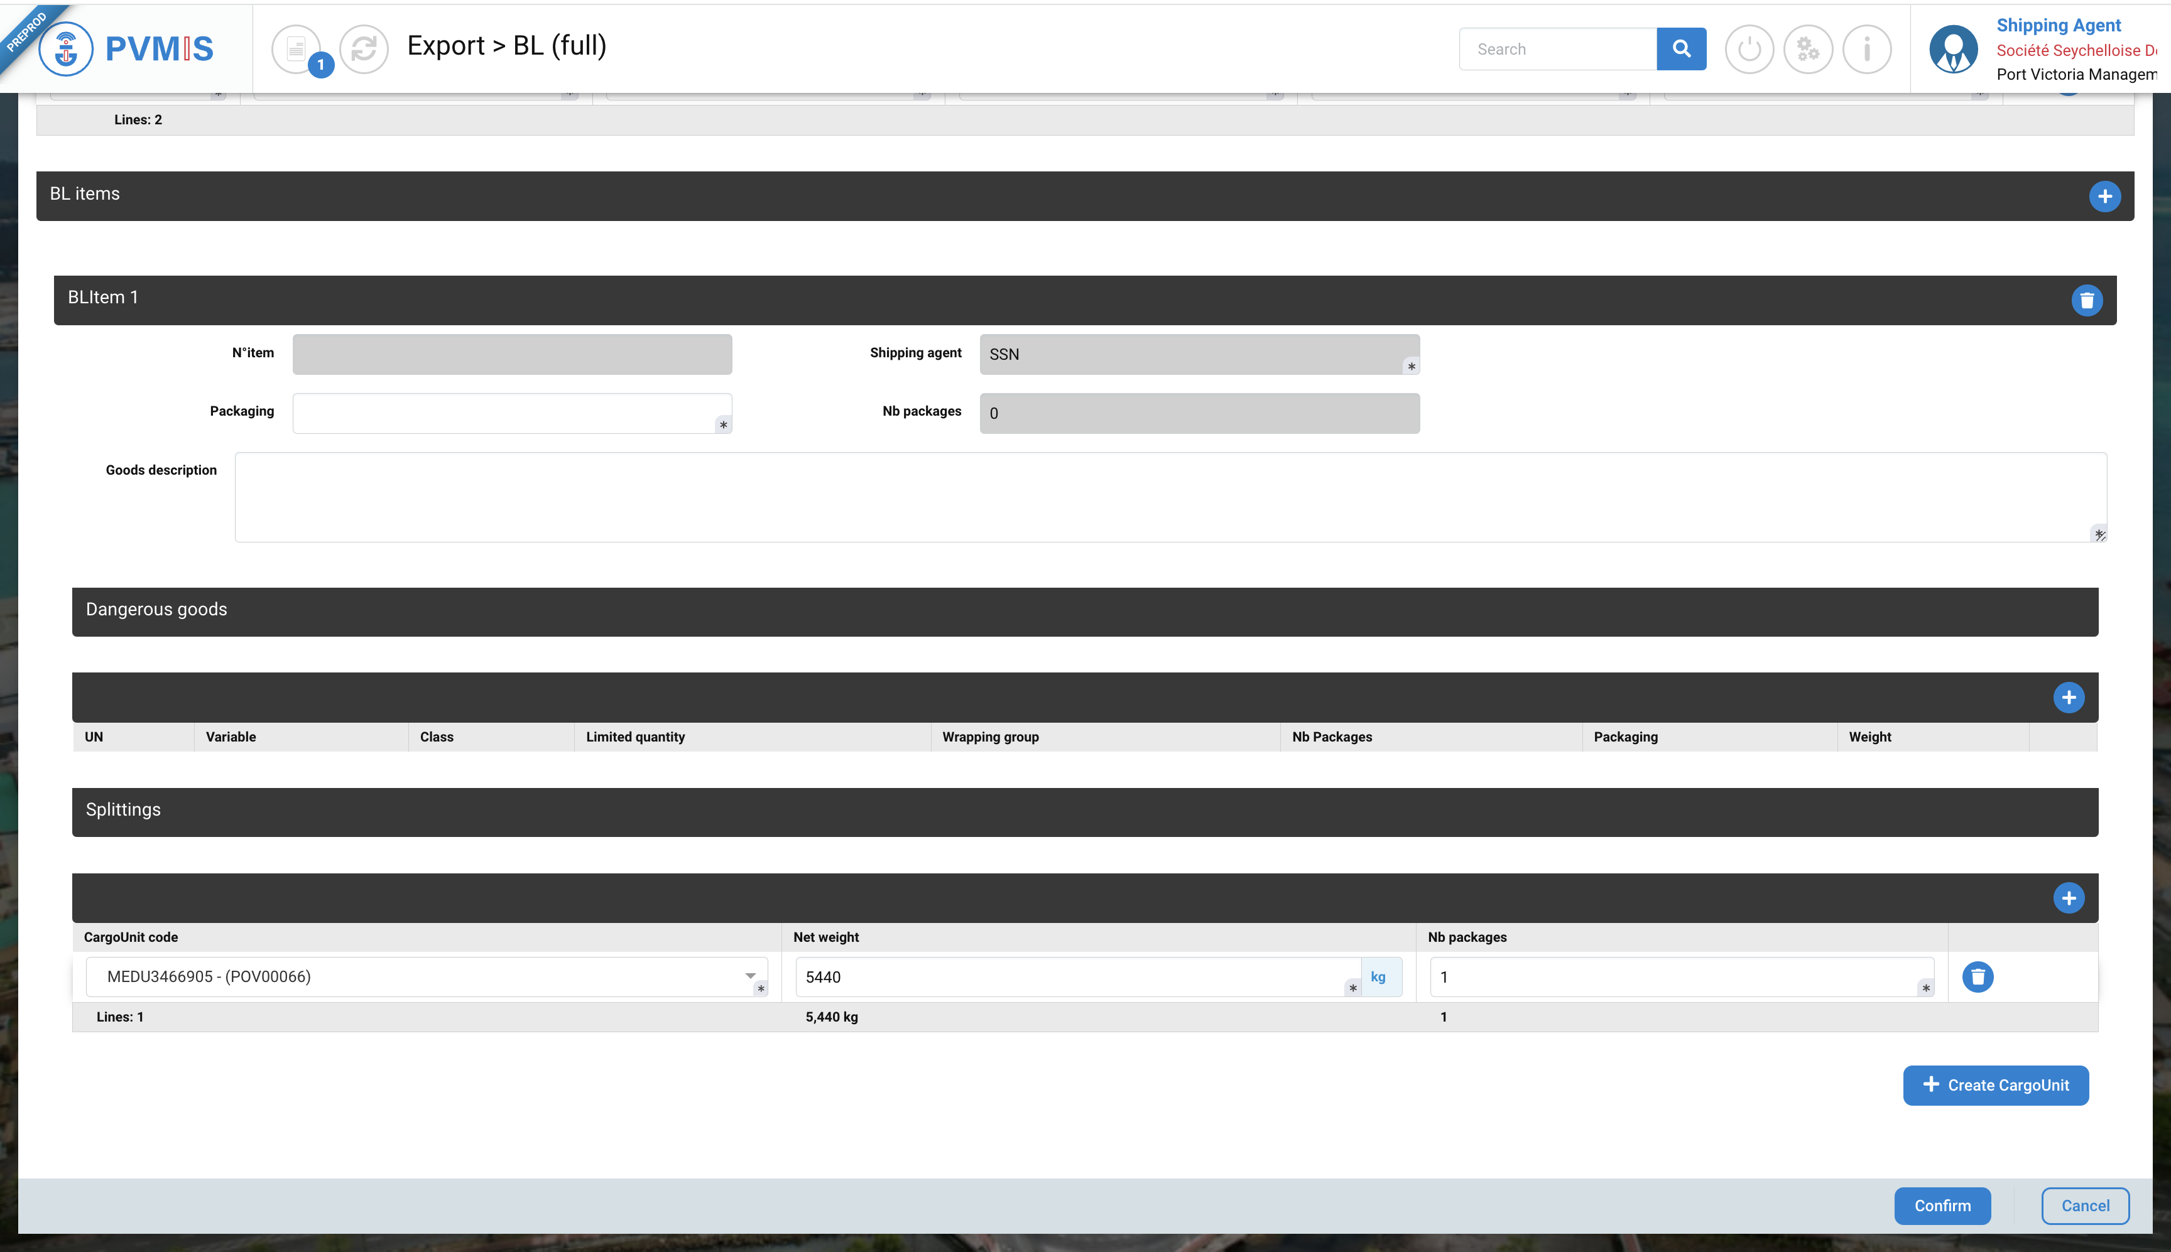Add a splitting row with plus icon

[2068, 898]
